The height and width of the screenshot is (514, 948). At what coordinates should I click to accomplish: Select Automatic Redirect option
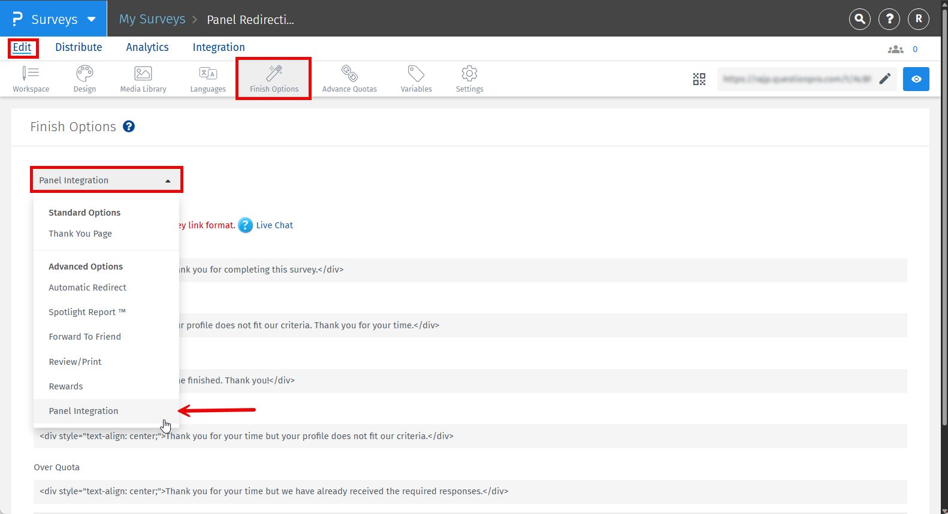[x=87, y=288]
